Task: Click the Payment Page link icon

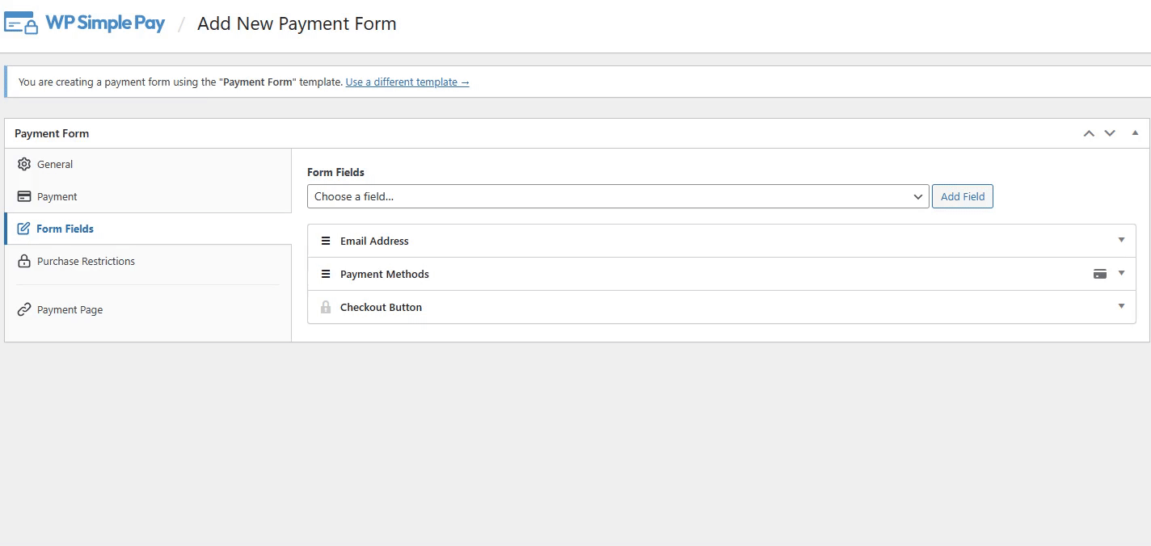Action: click(24, 309)
